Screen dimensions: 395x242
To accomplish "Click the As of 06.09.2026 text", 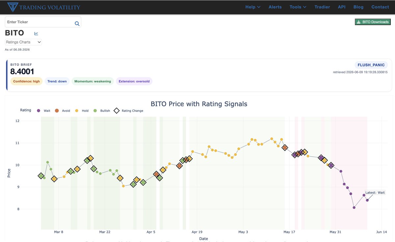I will tap(17, 50).
